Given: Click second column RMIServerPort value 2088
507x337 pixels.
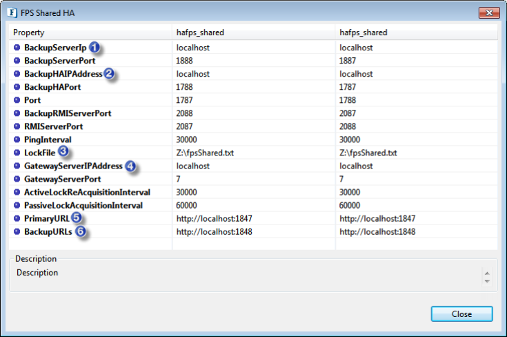Looking at the screenshot, I should pos(348,126).
